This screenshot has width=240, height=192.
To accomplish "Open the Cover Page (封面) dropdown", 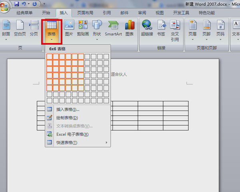I will [6, 29].
